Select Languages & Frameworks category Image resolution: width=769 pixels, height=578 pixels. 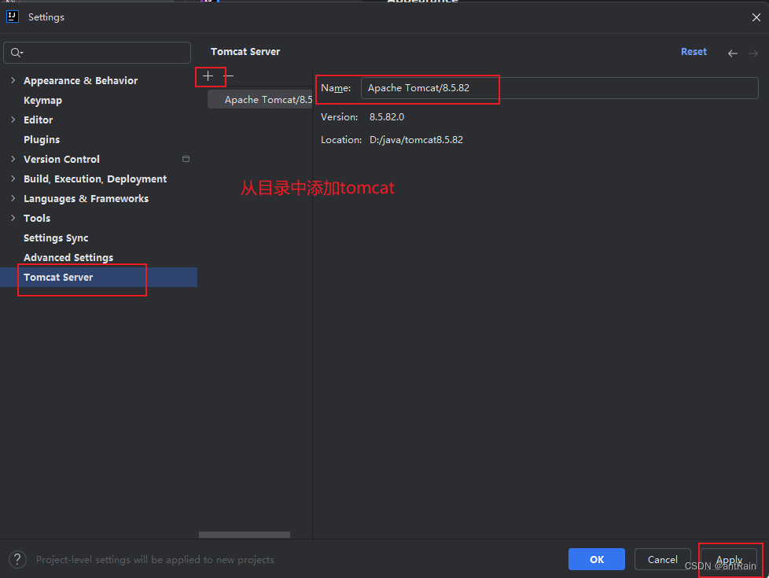click(86, 198)
